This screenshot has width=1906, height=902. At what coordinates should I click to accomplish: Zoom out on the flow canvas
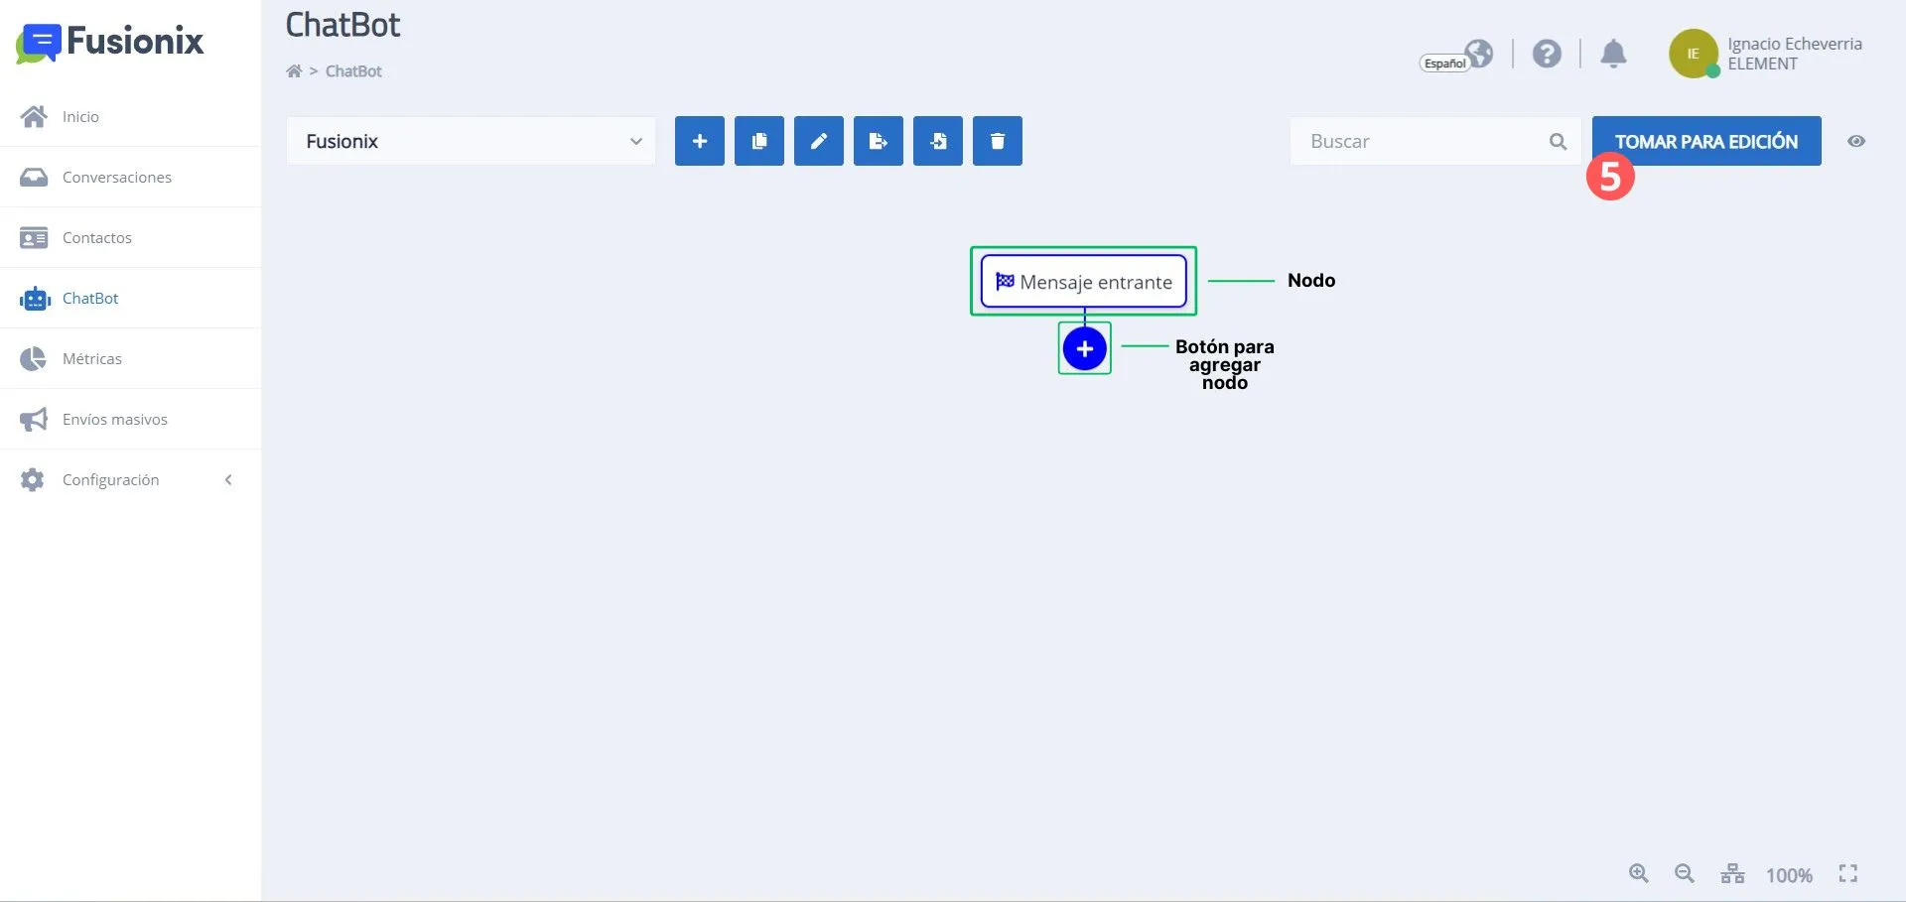click(x=1685, y=873)
